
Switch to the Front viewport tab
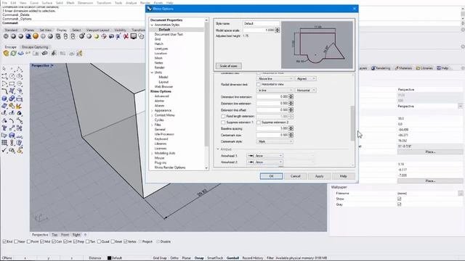(65, 235)
